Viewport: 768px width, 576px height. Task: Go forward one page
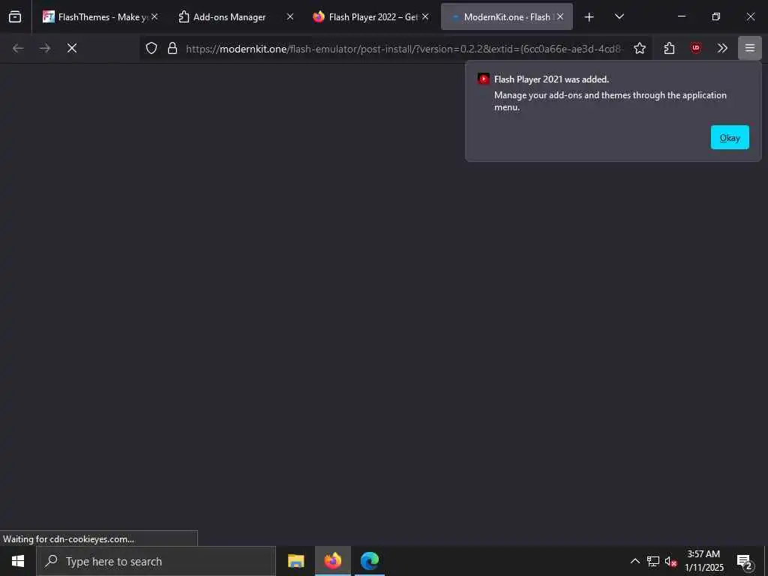tap(45, 48)
